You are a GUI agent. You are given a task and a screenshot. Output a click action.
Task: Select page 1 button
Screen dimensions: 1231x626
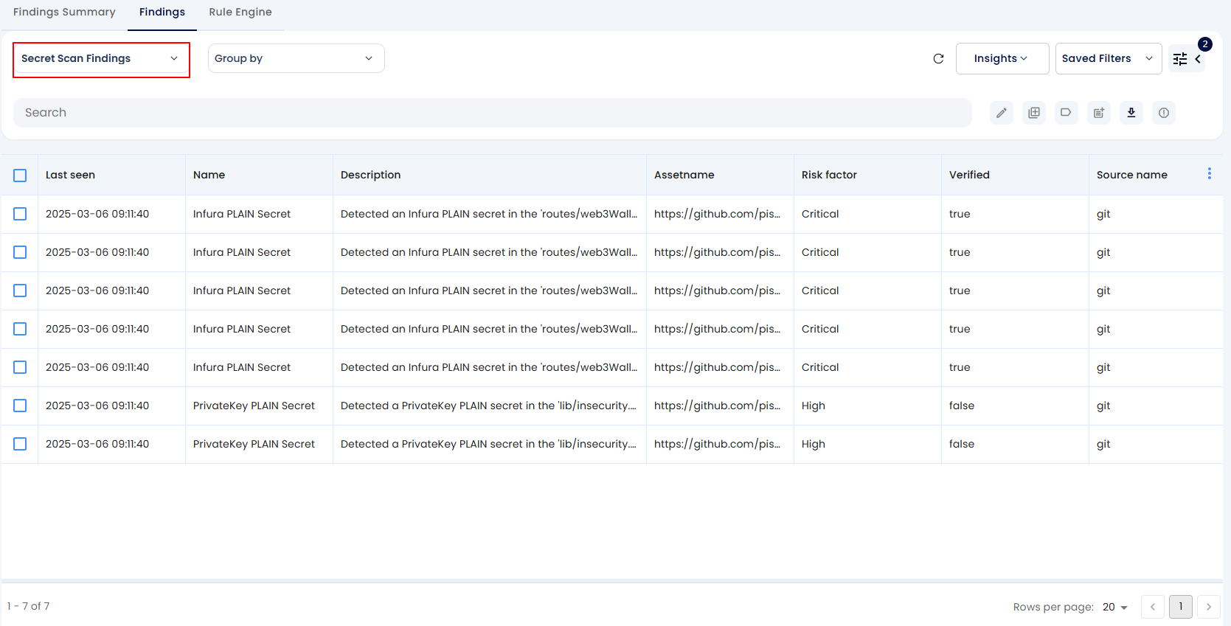click(1180, 607)
